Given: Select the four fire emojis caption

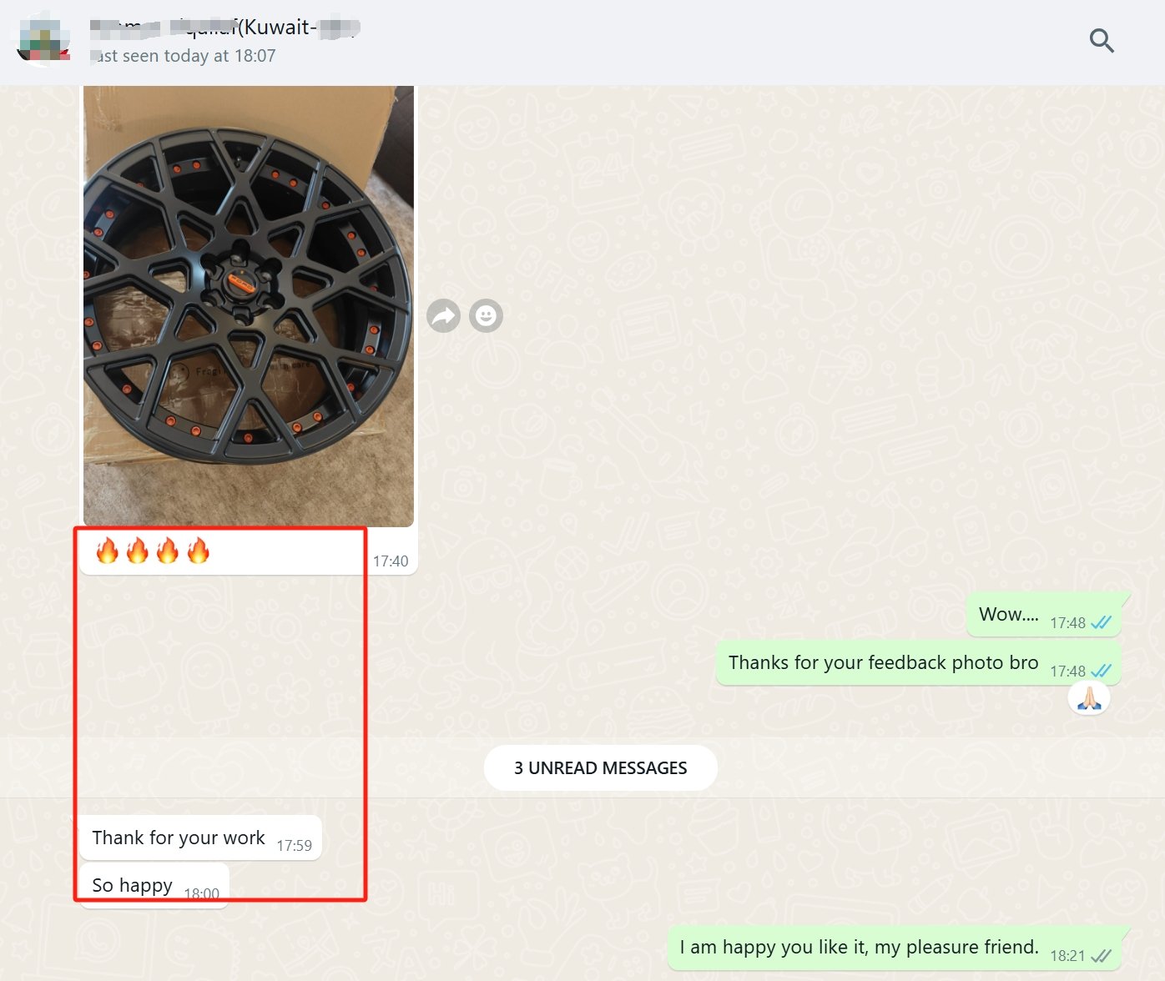Looking at the screenshot, I should pos(153,551).
